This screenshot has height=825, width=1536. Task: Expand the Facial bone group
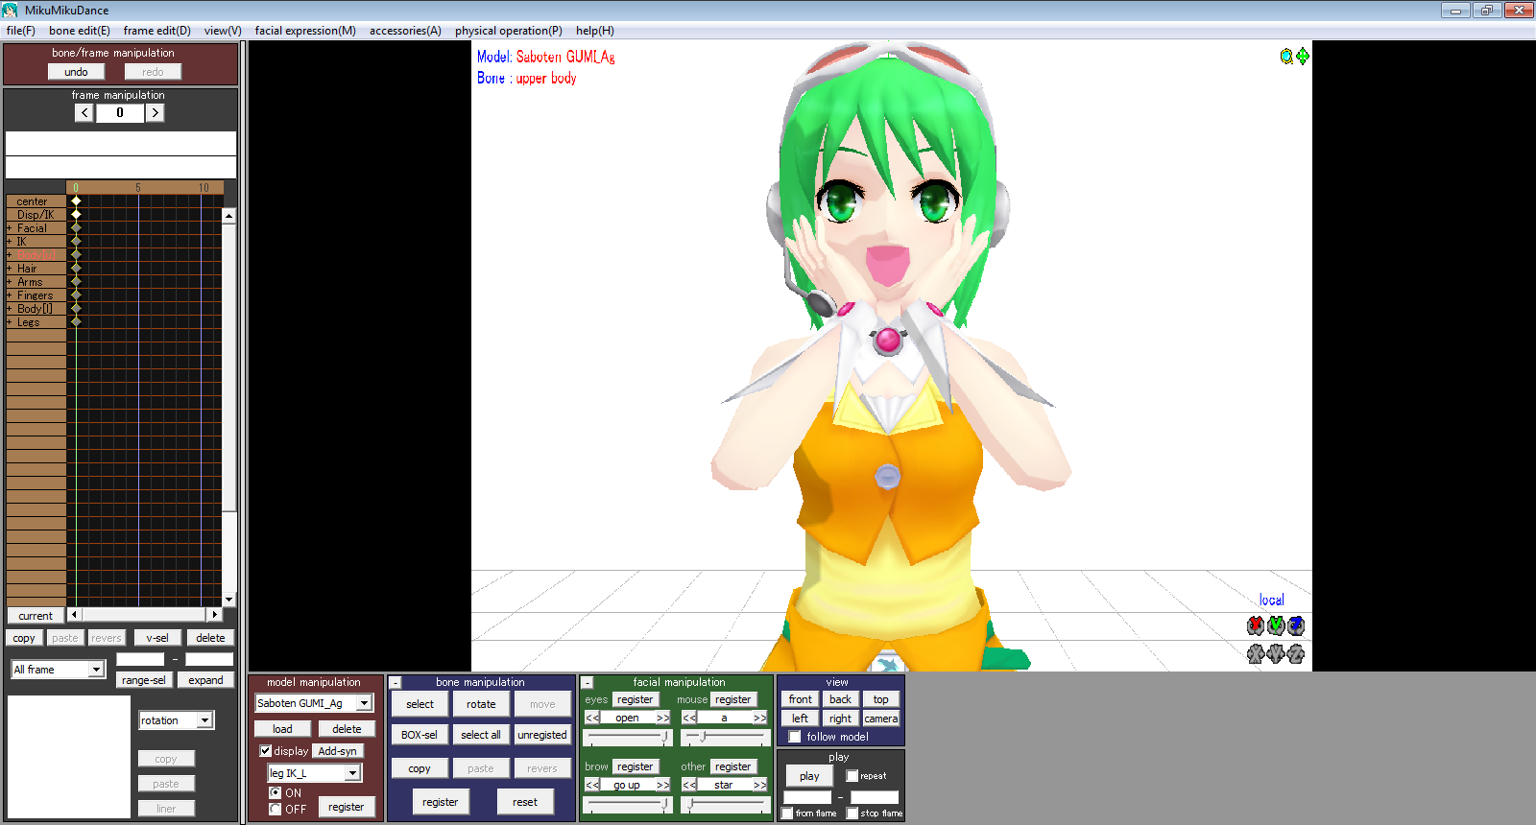pos(10,228)
